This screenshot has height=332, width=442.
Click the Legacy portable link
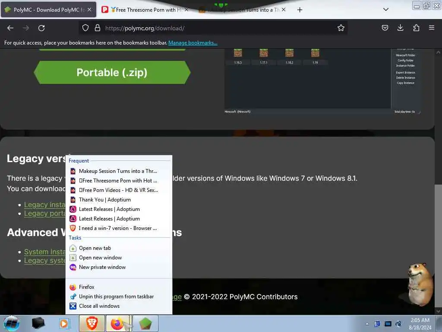point(44,214)
